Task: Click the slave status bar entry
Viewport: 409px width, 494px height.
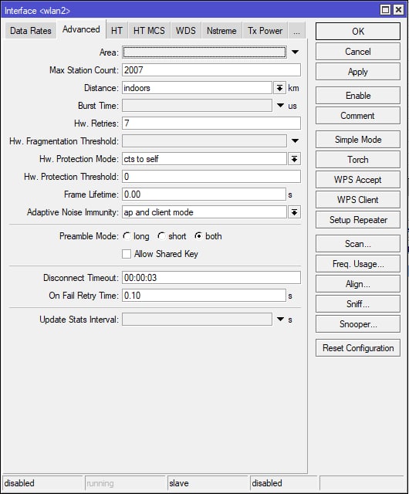Action: pyautogui.click(x=208, y=483)
